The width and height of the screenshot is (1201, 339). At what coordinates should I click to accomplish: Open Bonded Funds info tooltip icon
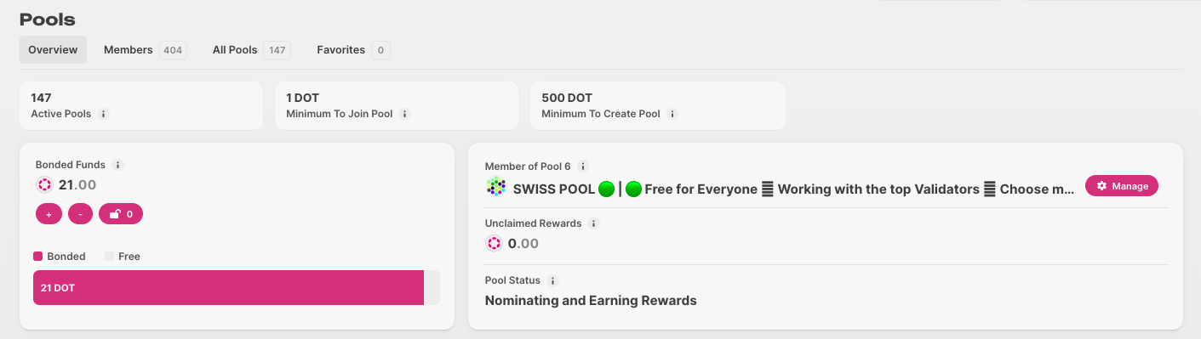[118, 165]
